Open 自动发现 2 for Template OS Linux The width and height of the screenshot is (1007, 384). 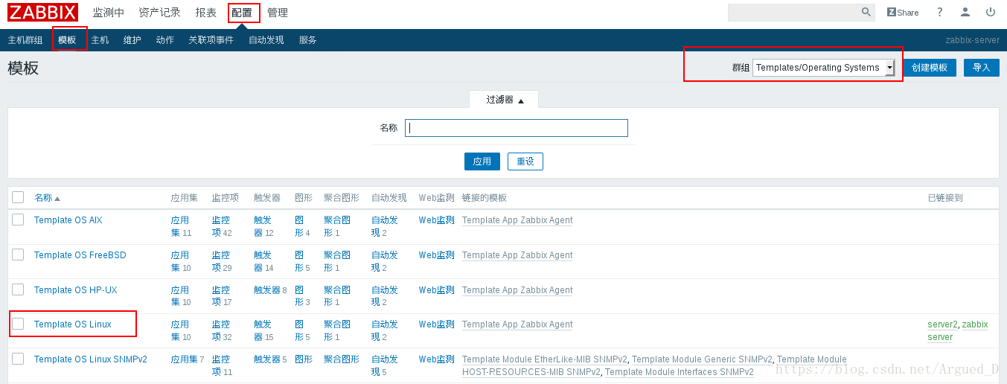point(385,330)
